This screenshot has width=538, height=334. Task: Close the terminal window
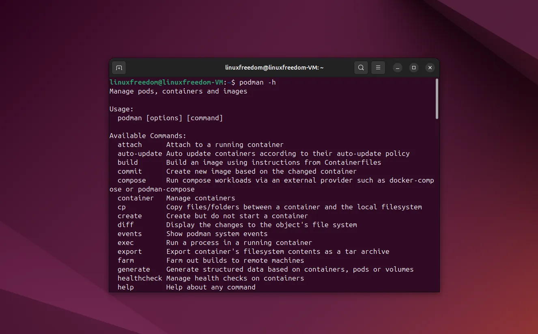(x=430, y=68)
